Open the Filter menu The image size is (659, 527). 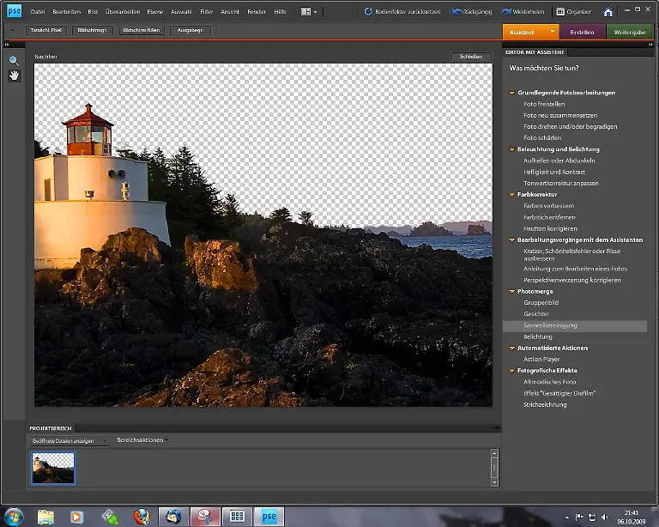pyautogui.click(x=206, y=12)
